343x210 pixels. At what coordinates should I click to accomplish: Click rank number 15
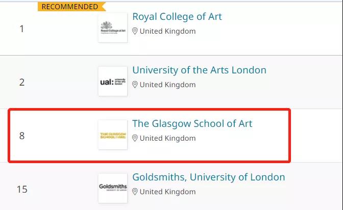22,189
